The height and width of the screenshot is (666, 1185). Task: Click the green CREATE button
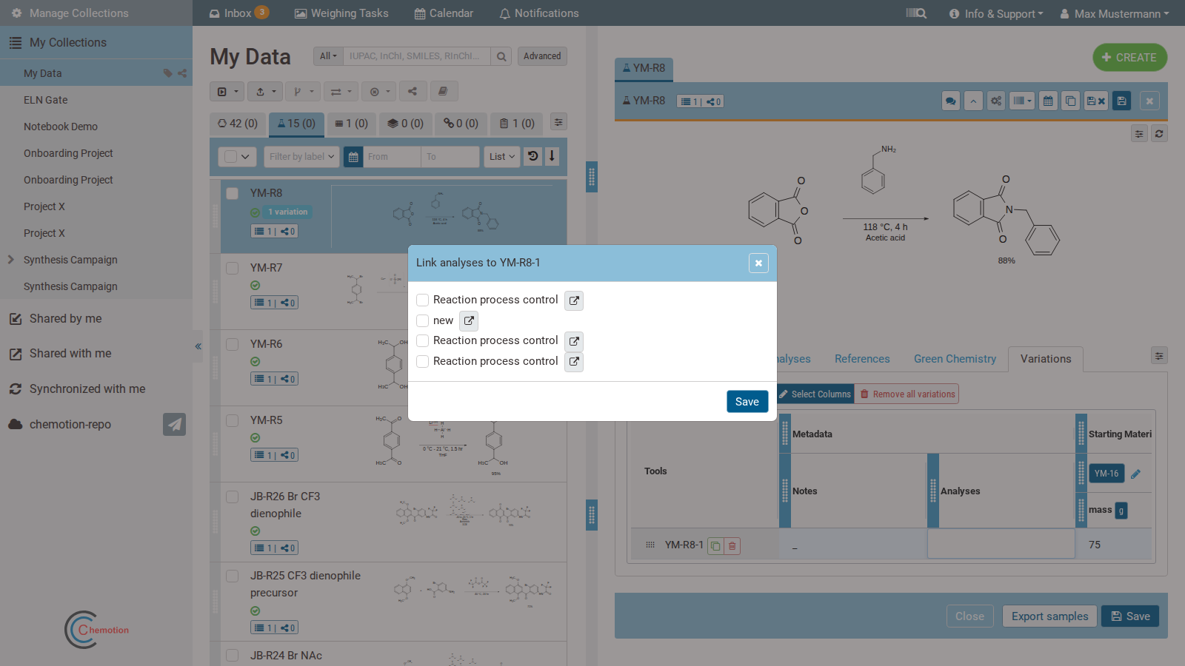pyautogui.click(x=1129, y=58)
